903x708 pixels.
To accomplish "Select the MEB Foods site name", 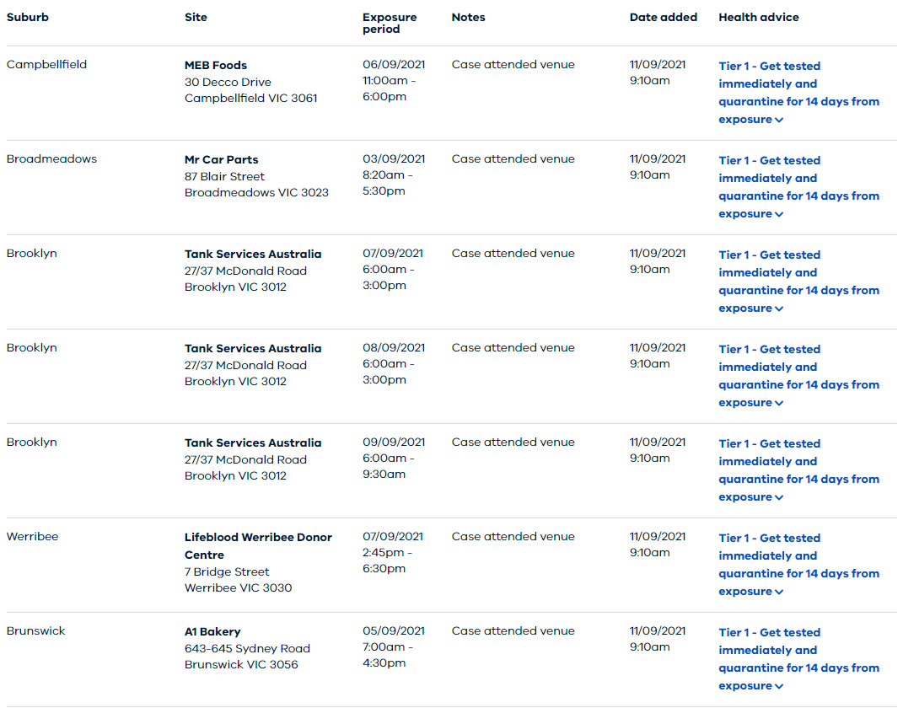I will pos(216,65).
